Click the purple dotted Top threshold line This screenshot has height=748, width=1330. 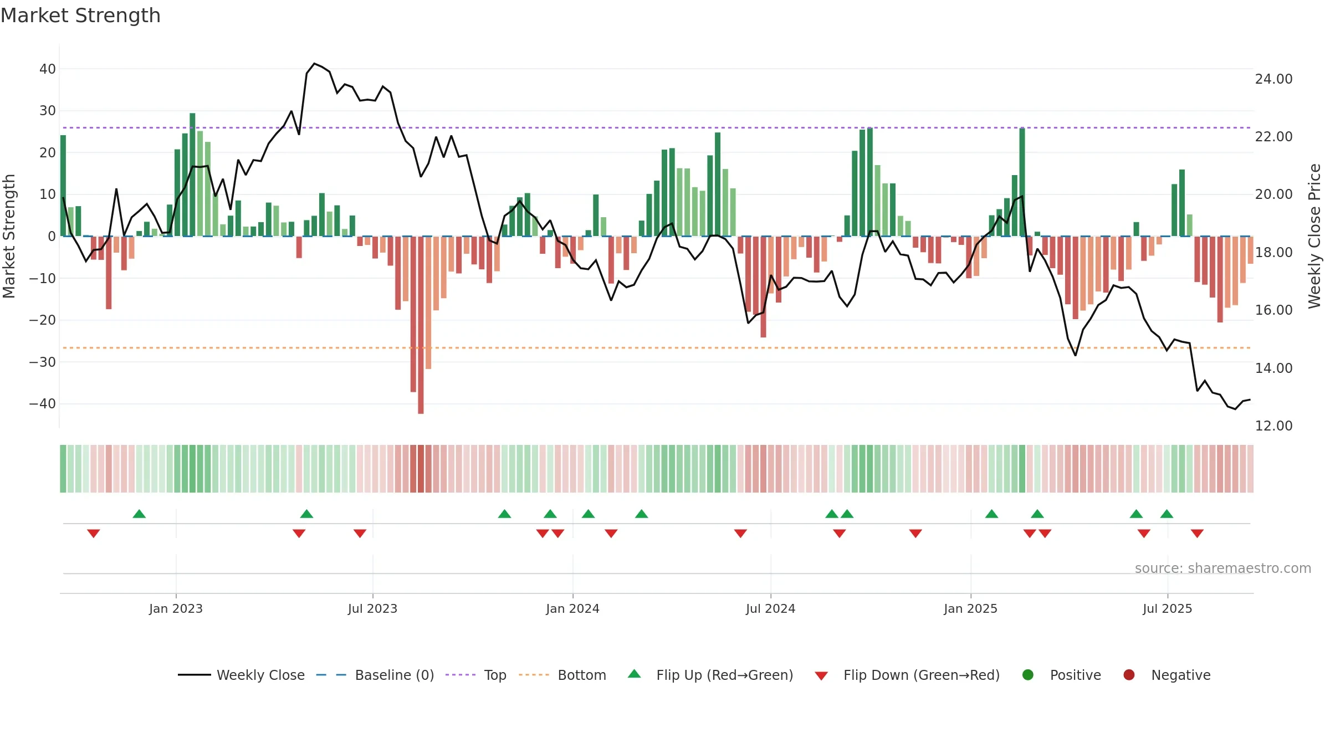pos(657,127)
